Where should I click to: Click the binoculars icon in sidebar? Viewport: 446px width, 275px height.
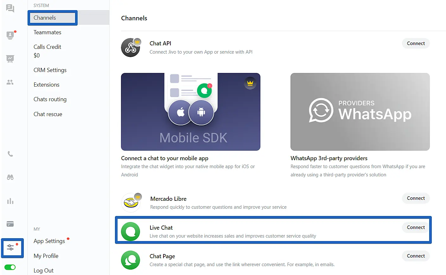(x=10, y=177)
